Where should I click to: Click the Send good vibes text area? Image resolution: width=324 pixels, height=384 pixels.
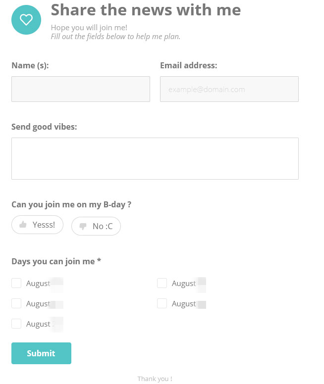point(155,158)
